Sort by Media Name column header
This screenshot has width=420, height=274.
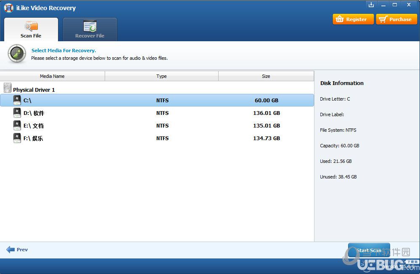tap(52, 76)
